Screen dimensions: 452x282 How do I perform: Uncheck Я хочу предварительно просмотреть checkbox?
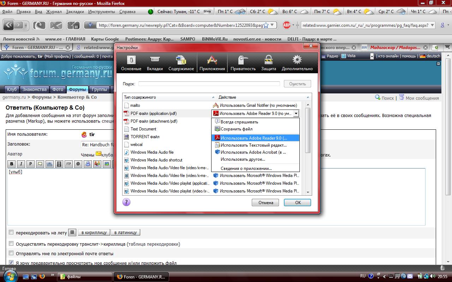click(x=11, y=263)
